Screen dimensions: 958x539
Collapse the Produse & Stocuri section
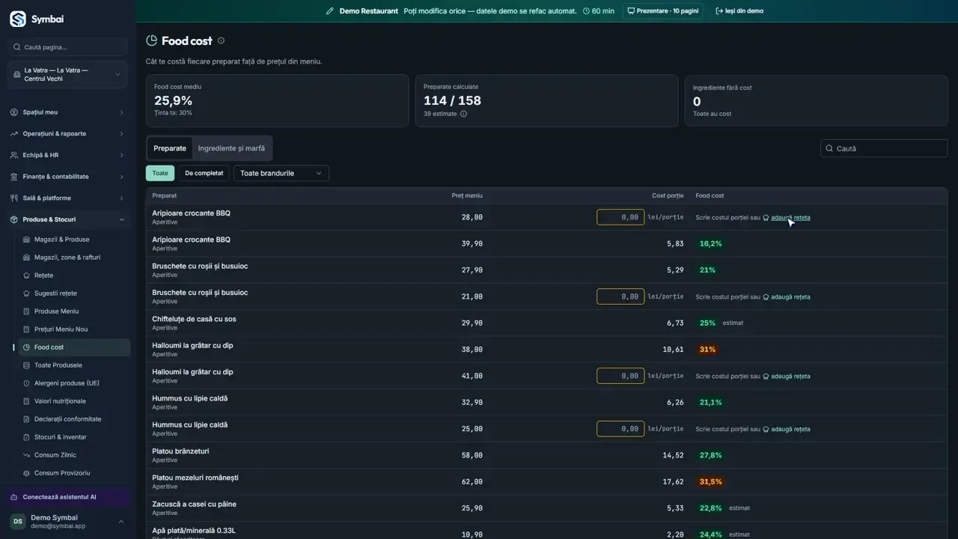(67, 219)
